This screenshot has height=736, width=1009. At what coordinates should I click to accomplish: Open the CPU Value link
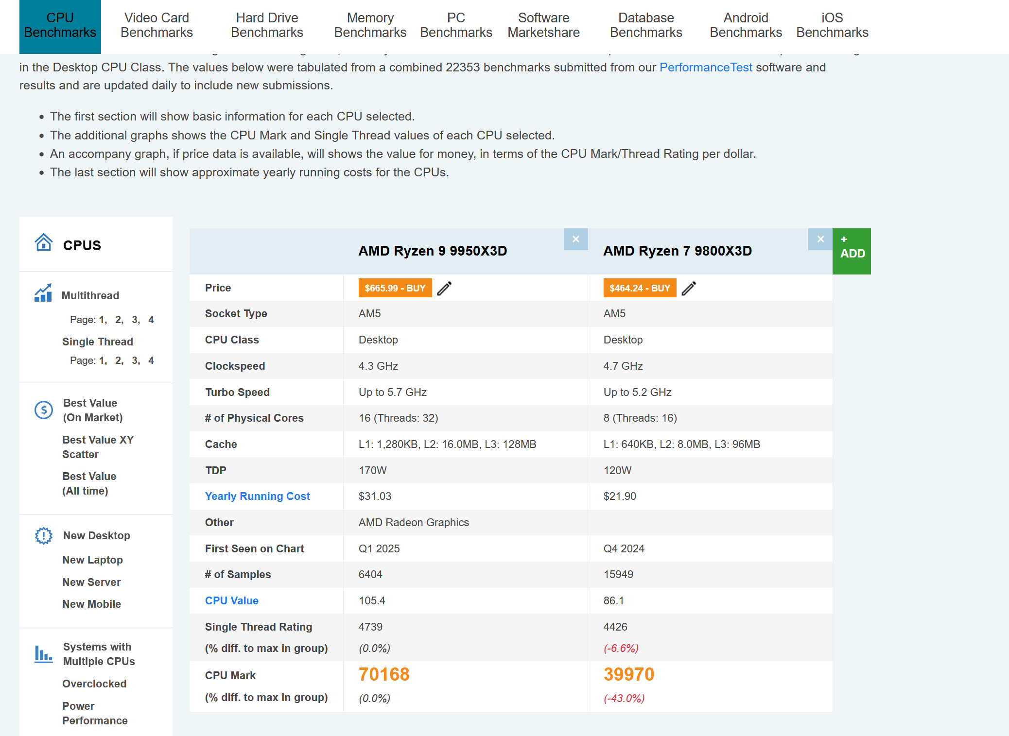pos(231,600)
